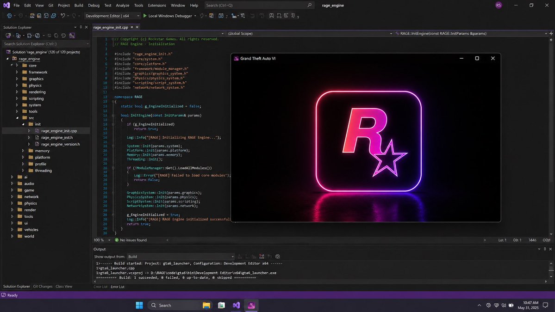
Task: Click the Grand Theft Auto VI window title icon
Action: [236, 59]
